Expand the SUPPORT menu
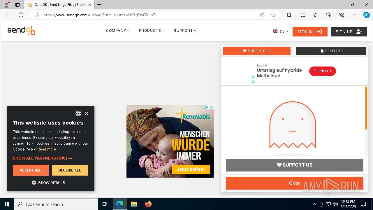The width and height of the screenshot is (373, 210). point(185,31)
